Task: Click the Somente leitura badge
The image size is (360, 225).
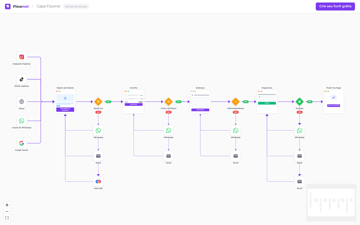Action: tap(76, 6)
